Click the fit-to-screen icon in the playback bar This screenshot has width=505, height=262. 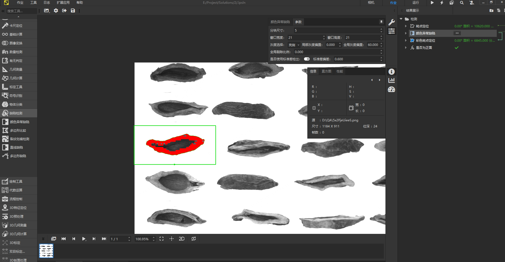click(x=162, y=239)
